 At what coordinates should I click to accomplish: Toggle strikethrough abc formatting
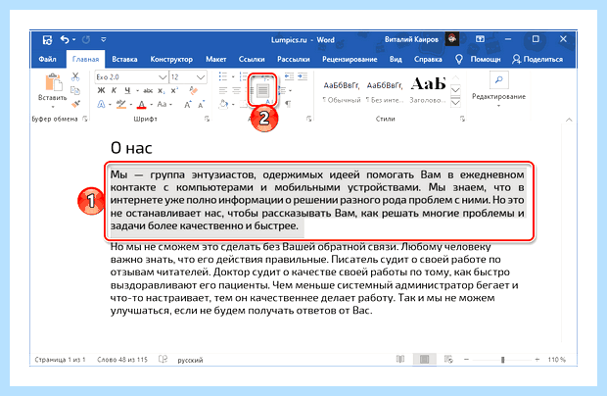[x=148, y=91]
